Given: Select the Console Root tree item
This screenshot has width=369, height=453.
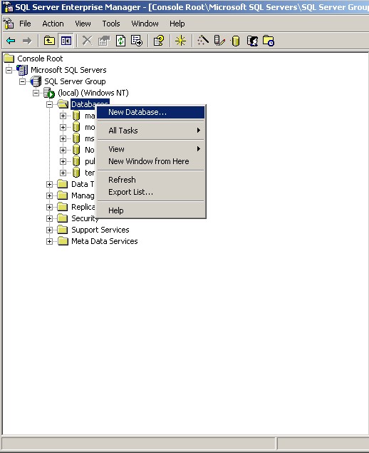Looking at the screenshot, I should tap(40, 58).
